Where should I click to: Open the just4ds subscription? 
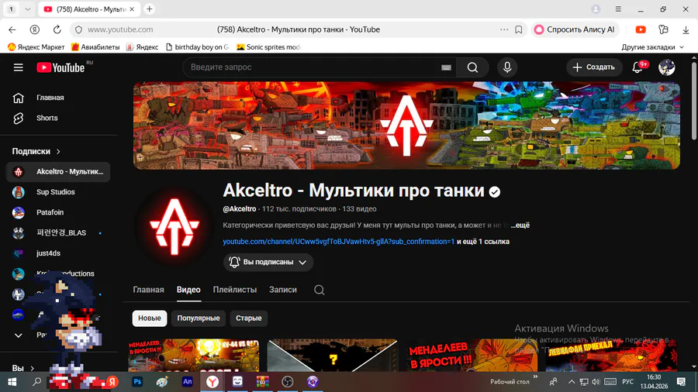click(58, 254)
